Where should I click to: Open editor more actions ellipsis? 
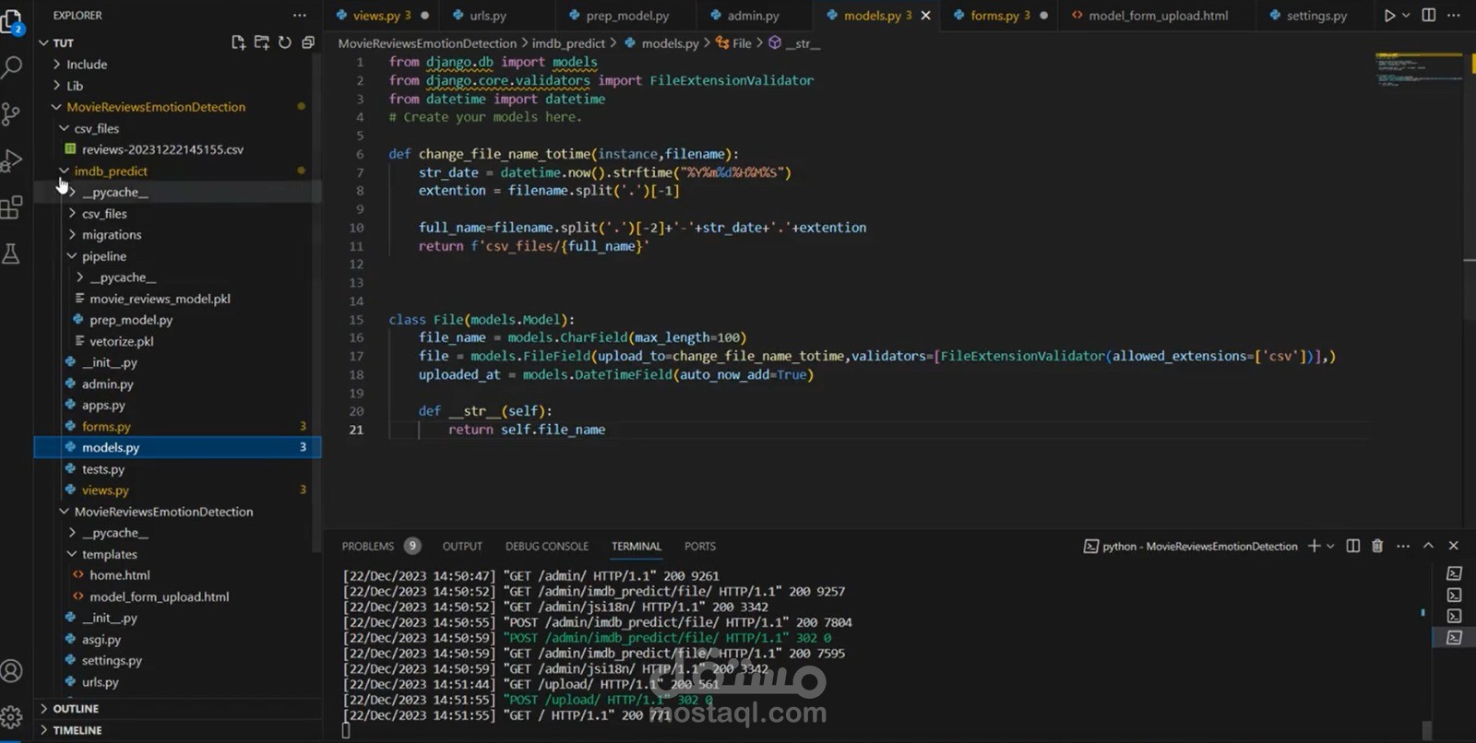coord(1454,16)
